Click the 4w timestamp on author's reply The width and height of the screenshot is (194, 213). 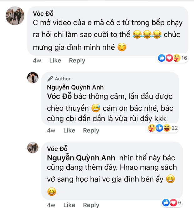pyautogui.click(x=51, y=130)
